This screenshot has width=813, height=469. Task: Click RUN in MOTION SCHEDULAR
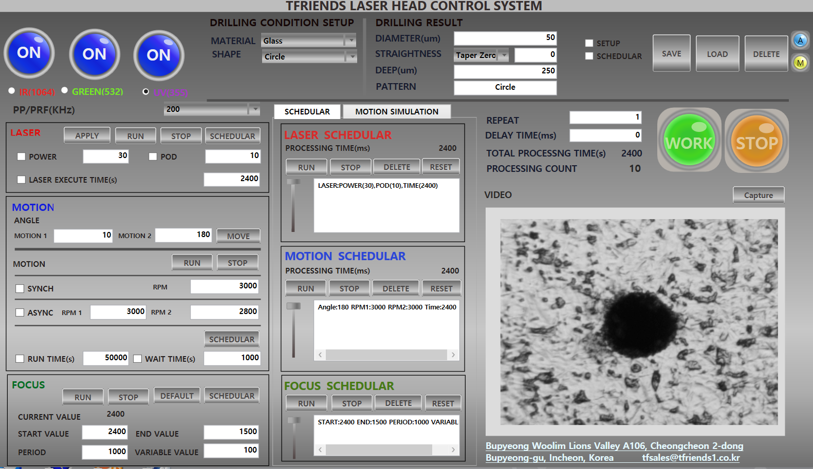[x=306, y=288]
